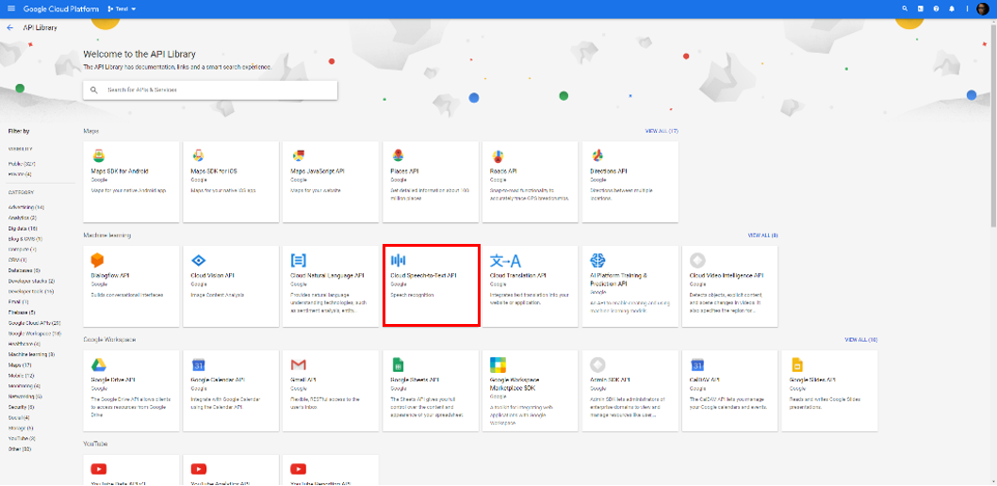Open the main navigation hamburger menu

[10, 8]
